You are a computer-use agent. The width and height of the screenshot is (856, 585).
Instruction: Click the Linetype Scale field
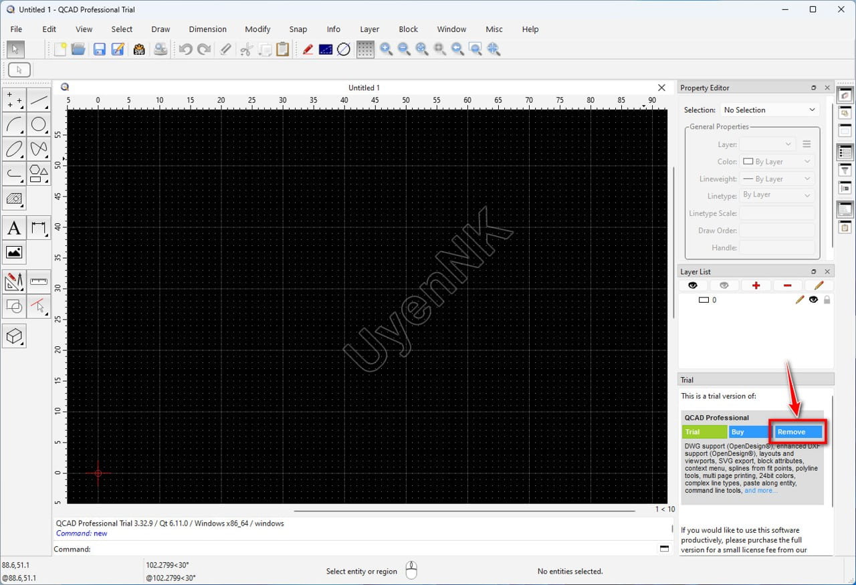coord(776,213)
